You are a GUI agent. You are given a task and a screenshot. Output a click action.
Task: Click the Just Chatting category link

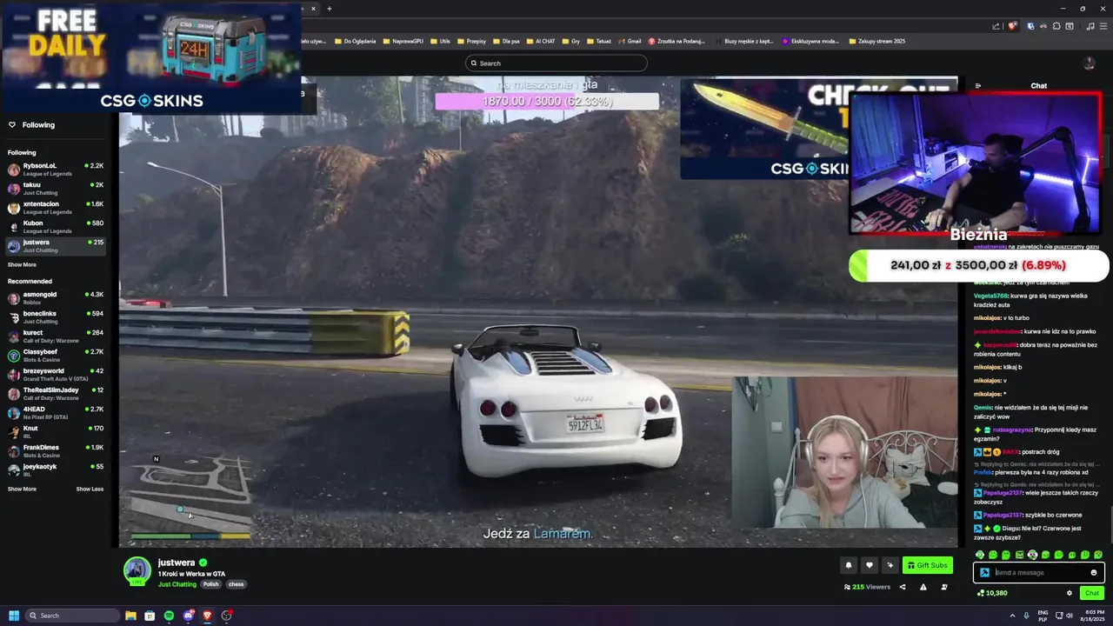pos(177,584)
